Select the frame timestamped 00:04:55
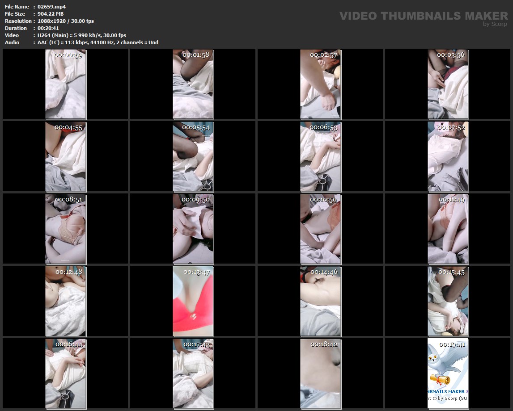The width and height of the screenshot is (513, 411). point(65,156)
